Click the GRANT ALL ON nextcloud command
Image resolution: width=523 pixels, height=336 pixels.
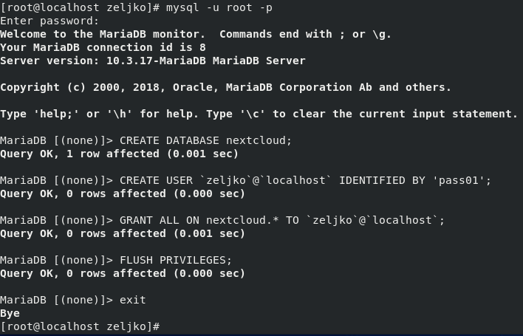(282, 220)
